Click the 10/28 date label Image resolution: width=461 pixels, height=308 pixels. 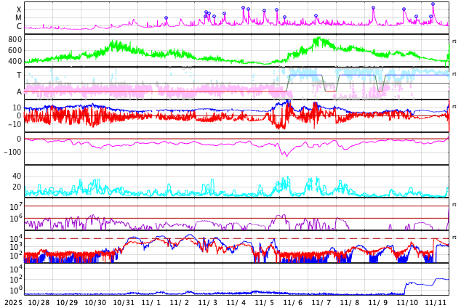39,302
